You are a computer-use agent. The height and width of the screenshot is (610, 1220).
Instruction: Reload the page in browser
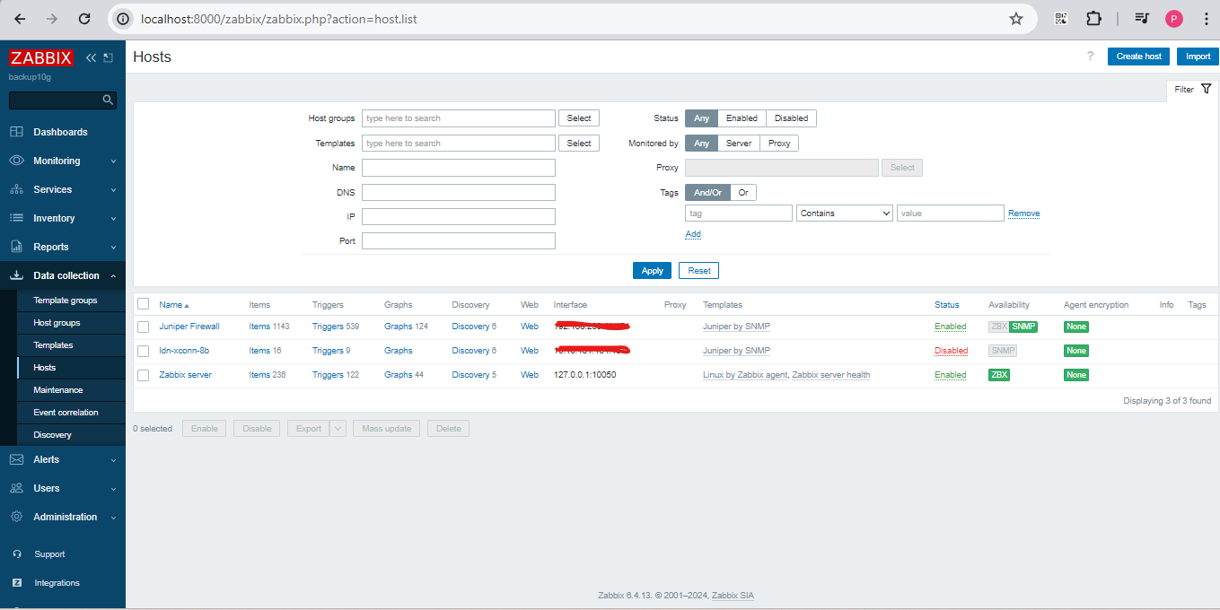(x=84, y=19)
